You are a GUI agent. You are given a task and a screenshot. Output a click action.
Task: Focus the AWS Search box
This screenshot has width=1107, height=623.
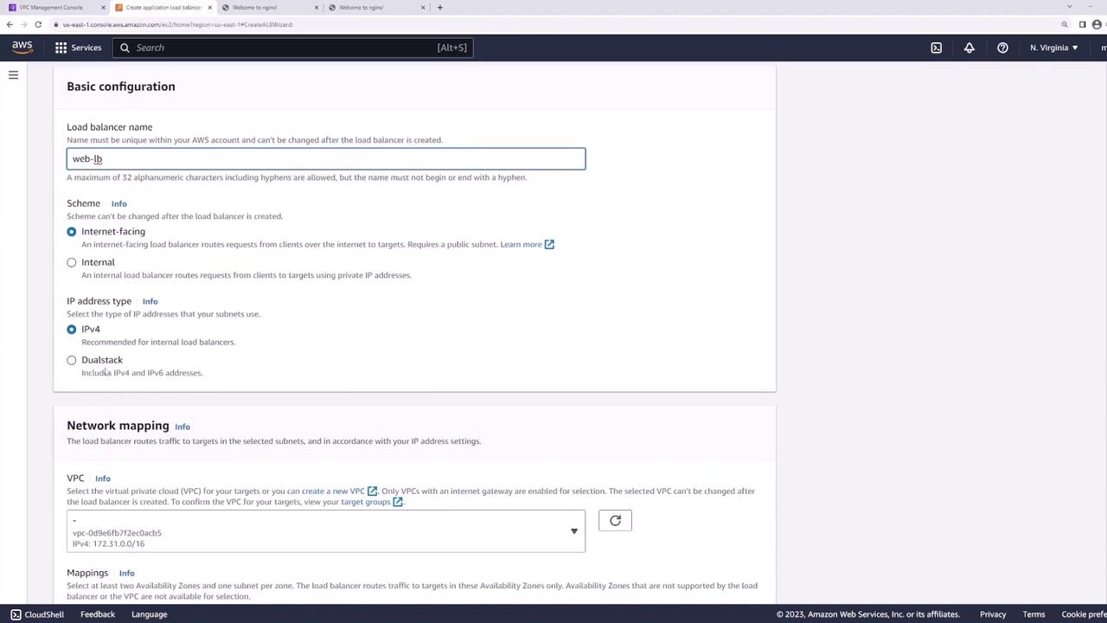pos(292,48)
